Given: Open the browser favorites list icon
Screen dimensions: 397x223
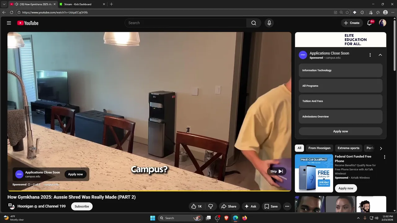Looking at the screenshot, I should pos(378,12).
